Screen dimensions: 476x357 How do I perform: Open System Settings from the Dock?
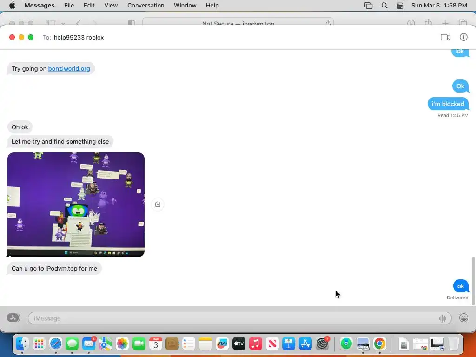pyautogui.click(x=322, y=344)
